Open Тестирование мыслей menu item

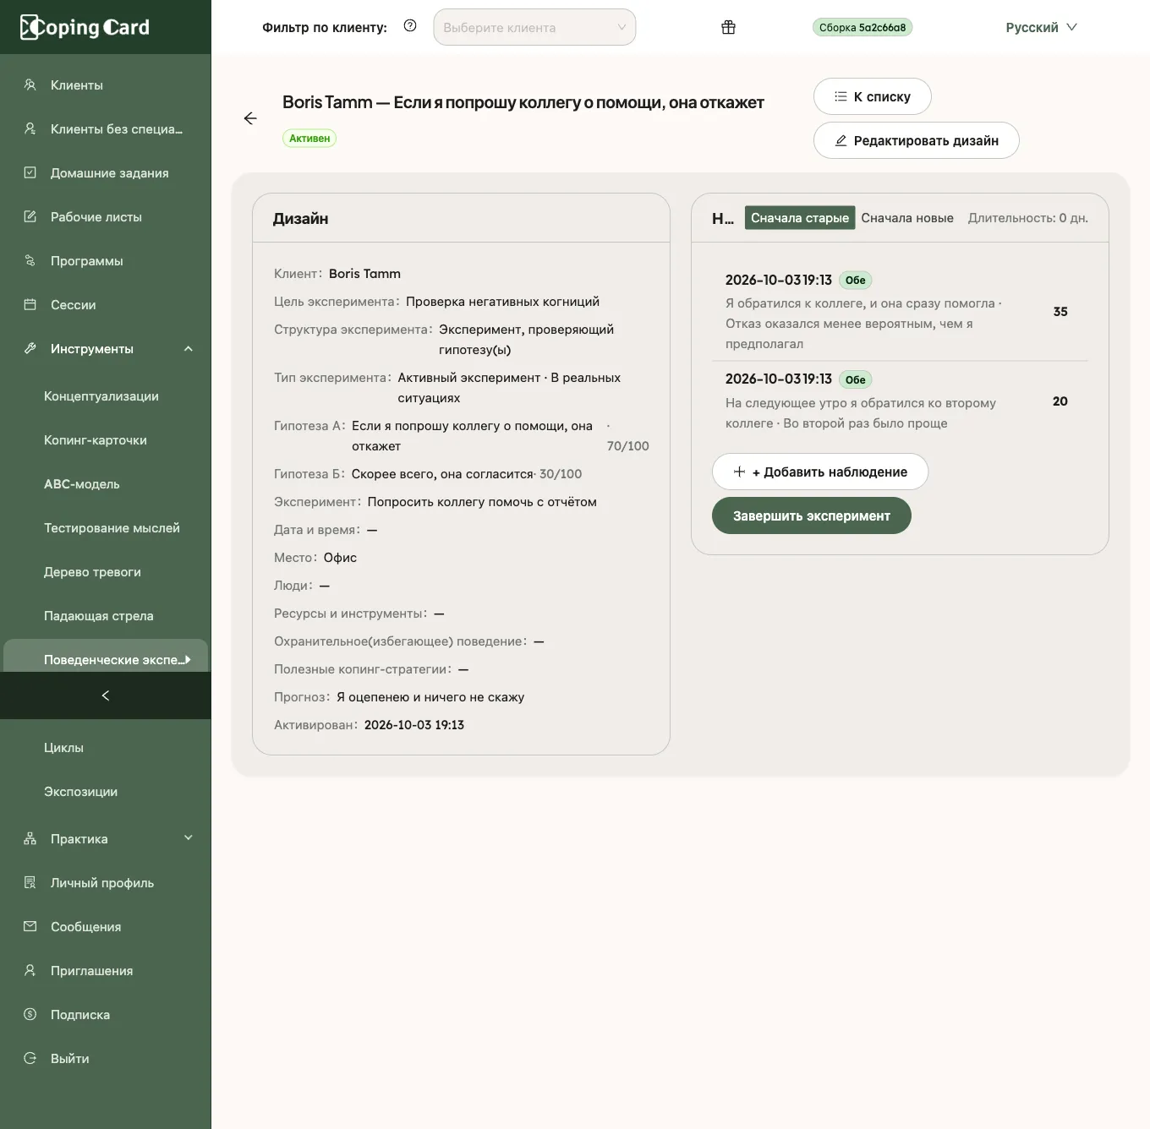click(x=112, y=528)
